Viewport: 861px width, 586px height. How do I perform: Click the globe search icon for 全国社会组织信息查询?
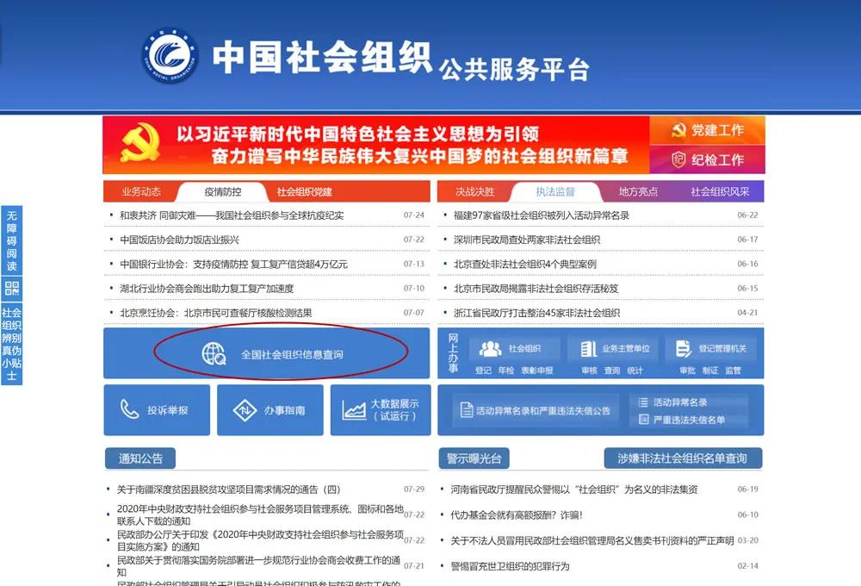pos(213,353)
